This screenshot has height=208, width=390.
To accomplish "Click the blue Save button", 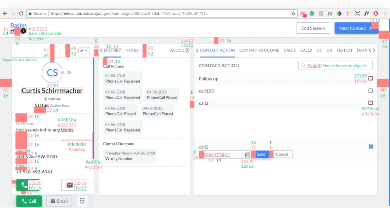I will [x=261, y=154].
